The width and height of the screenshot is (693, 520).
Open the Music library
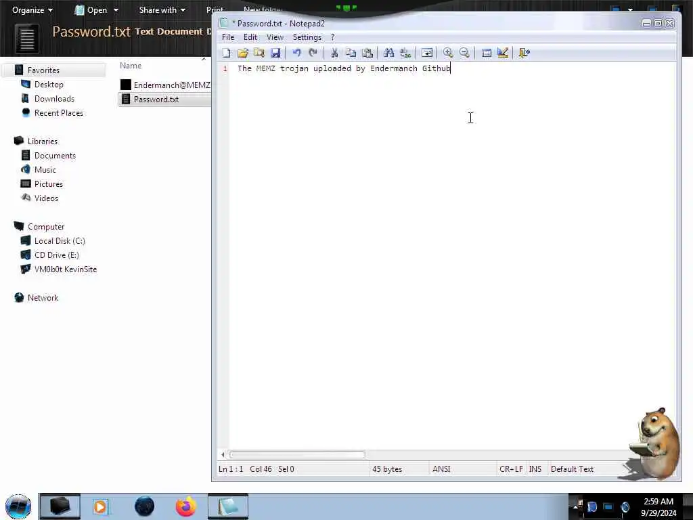pos(45,169)
